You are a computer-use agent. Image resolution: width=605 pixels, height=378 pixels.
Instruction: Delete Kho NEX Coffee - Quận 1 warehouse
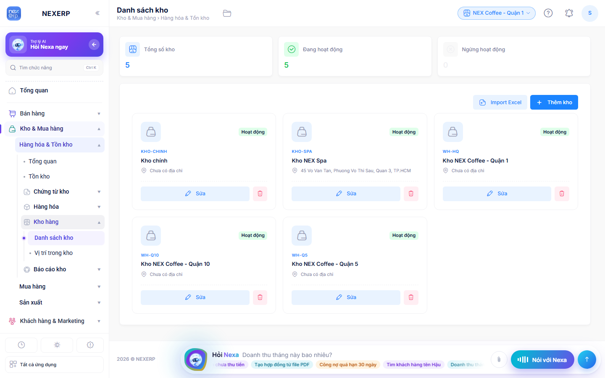[562, 194]
